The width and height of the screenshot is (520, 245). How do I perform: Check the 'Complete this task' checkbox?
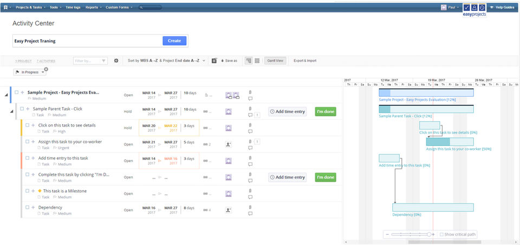pos(27,175)
